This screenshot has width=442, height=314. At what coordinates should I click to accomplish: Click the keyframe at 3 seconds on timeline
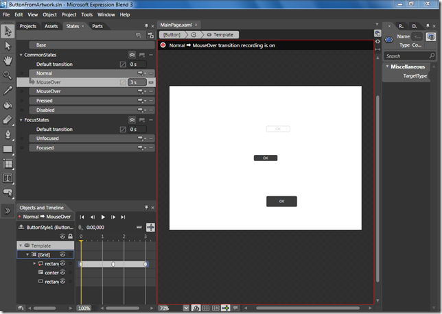(x=146, y=264)
